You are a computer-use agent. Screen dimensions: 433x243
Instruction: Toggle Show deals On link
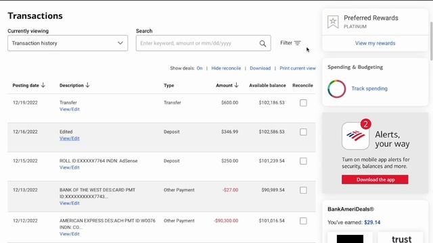tap(200, 68)
